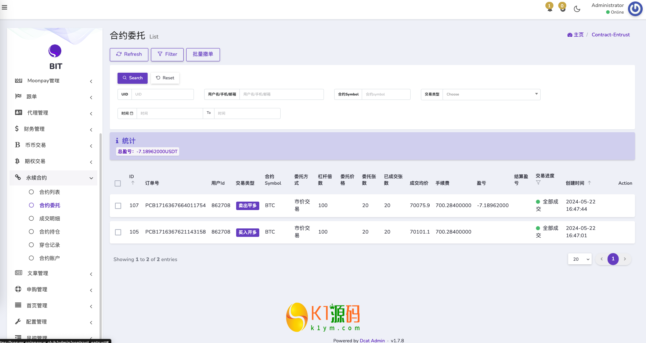
Task: Toggle dark mode moon icon
Action: point(577,9)
